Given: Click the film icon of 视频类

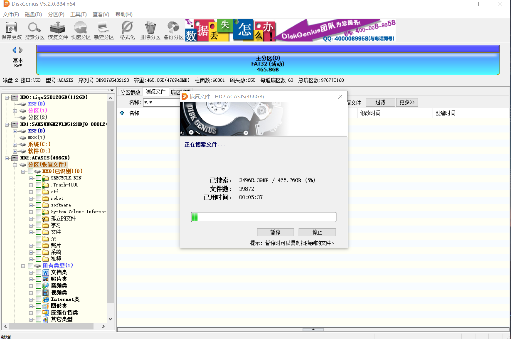Looking at the screenshot, I should [x=45, y=293].
